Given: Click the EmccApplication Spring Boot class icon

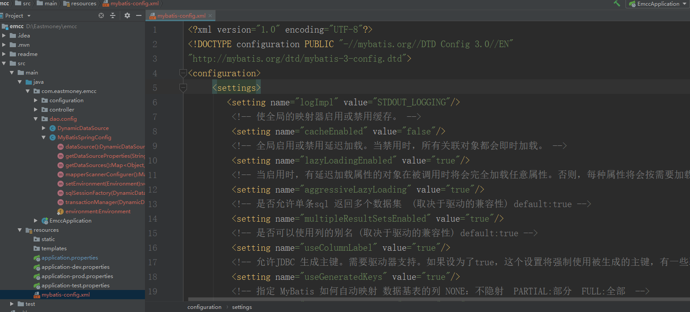Looking at the screenshot, I should [45, 221].
